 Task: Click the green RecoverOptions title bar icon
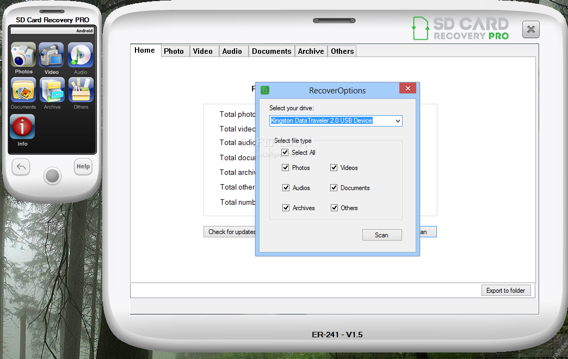pyautogui.click(x=265, y=90)
